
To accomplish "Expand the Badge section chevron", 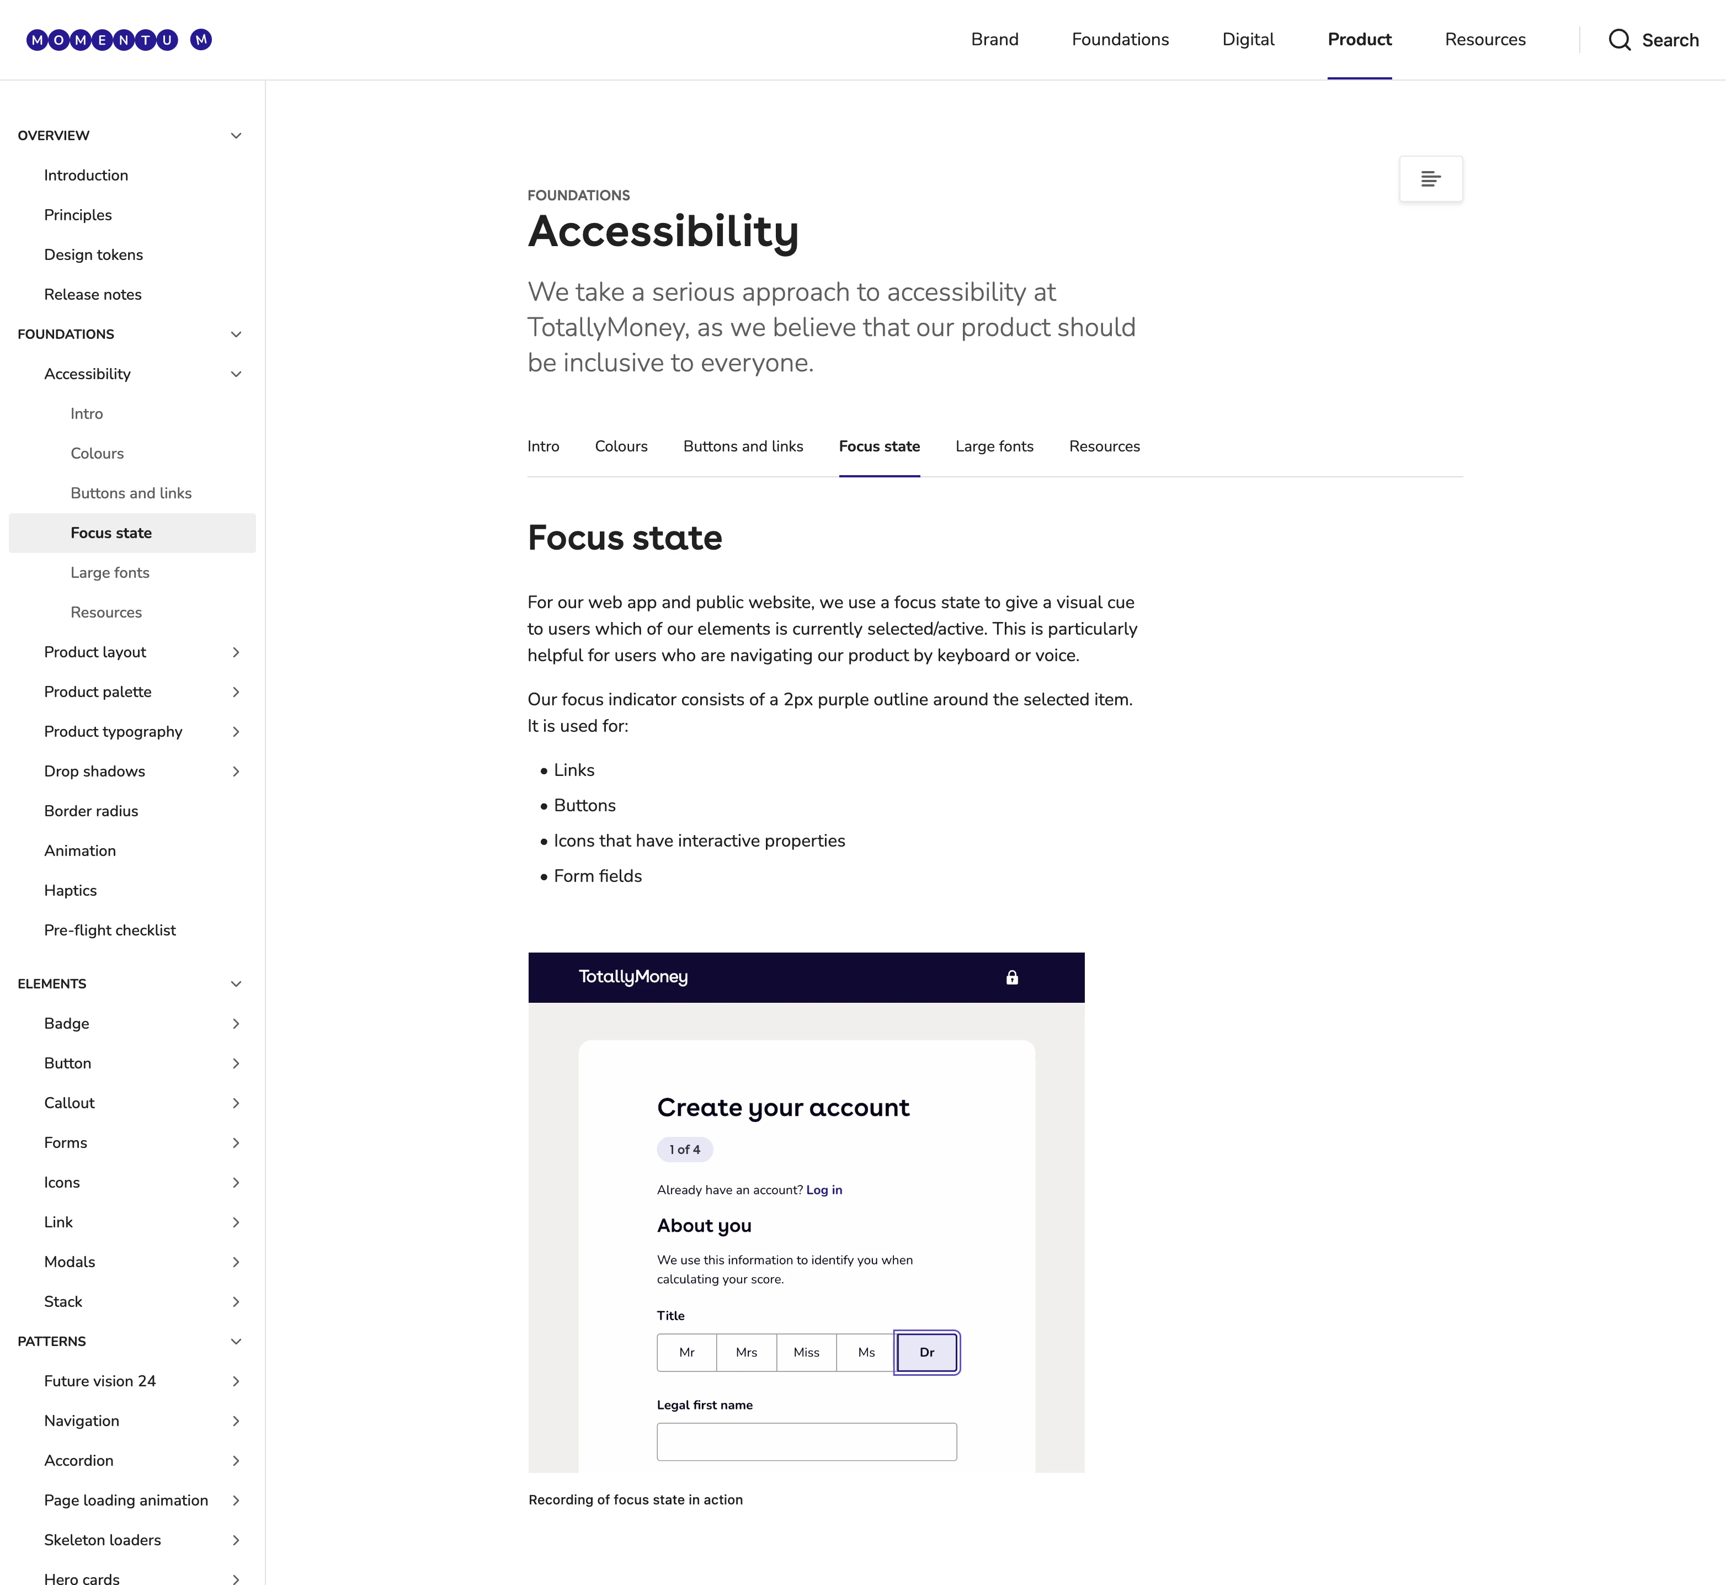I will click(236, 1023).
